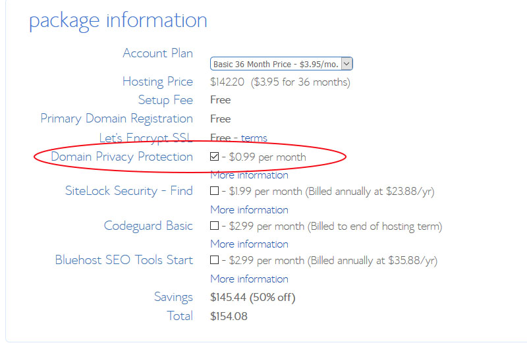Click the Savings amount $145.44
Image resolution: width=527 pixels, height=351 pixels.
(228, 298)
